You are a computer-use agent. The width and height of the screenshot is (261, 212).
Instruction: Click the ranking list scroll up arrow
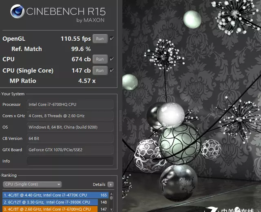111,194
